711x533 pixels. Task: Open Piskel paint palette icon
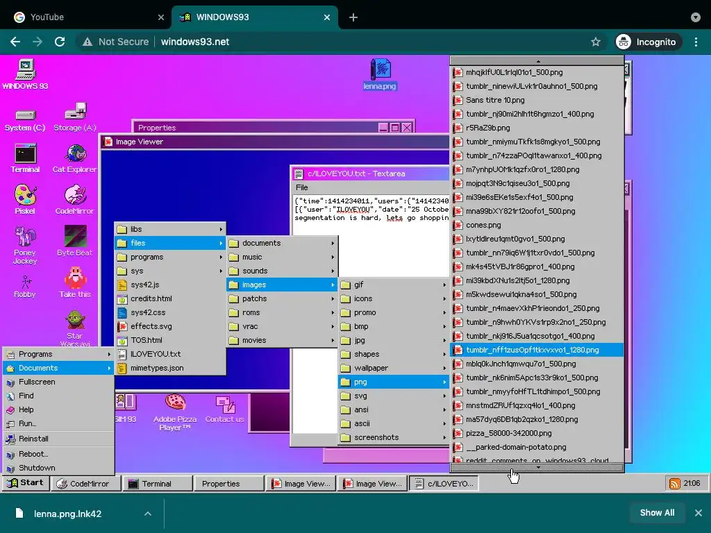click(x=25, y=199)
